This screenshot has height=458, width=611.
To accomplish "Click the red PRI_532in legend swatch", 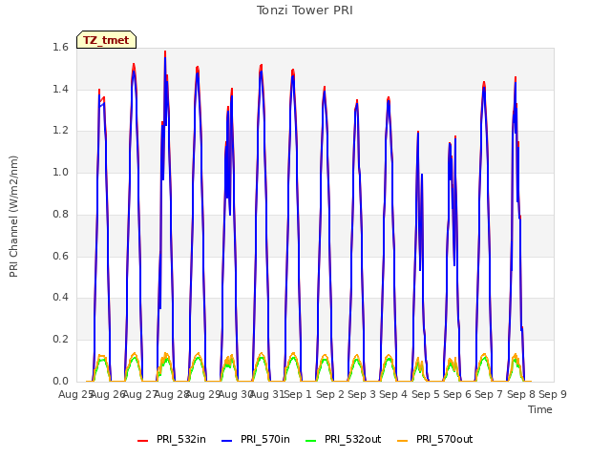I will pyautogui.click(x=142, y=441).
